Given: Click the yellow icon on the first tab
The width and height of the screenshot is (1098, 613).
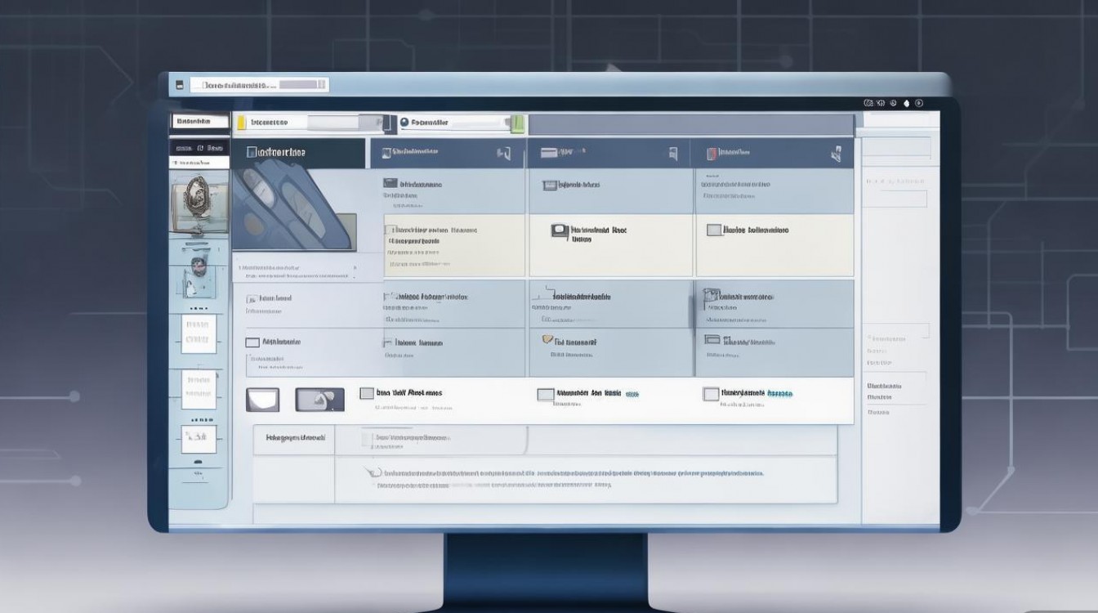Looking at the screenshot, I should pyautogui.click(x=241, y=123).
